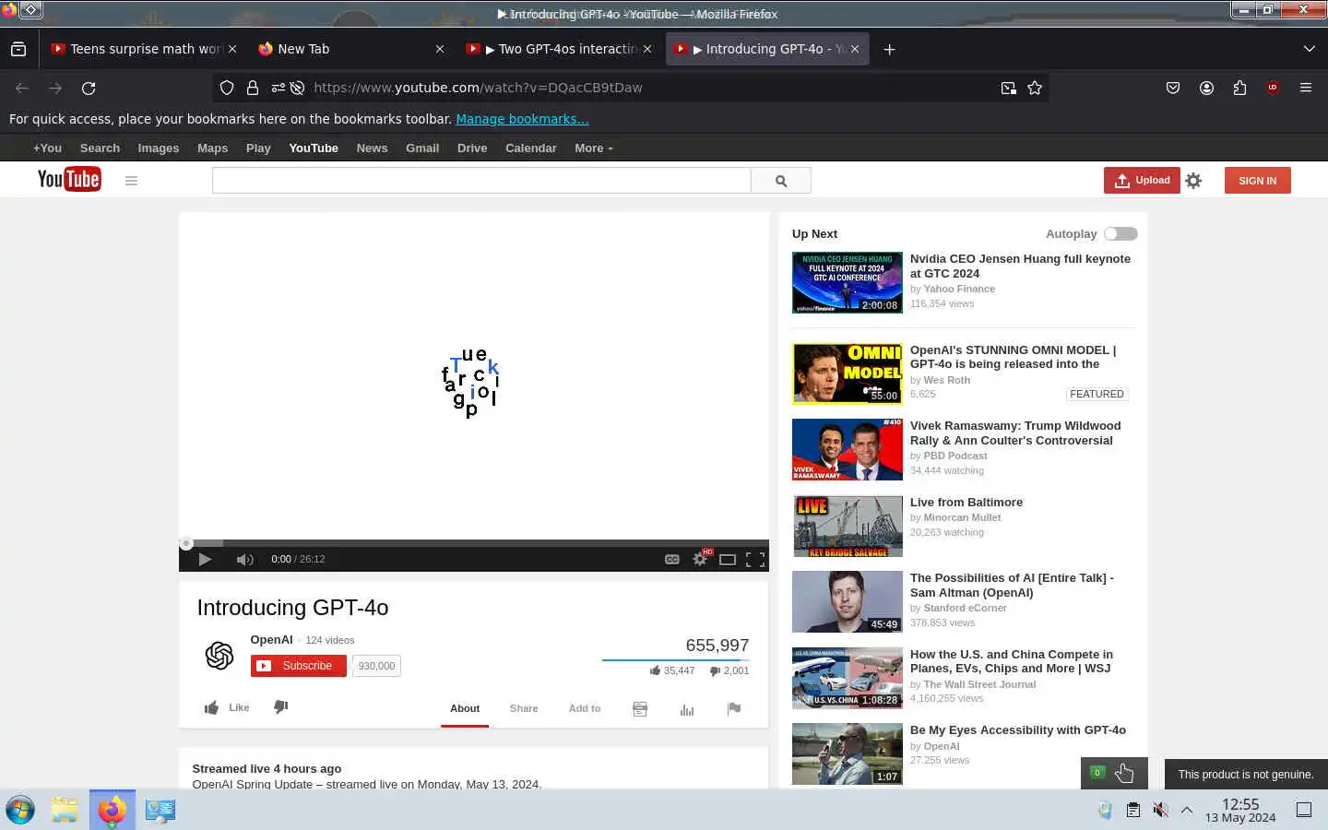This screenshot has width=1328, height=830.
Task: Open Gmail in Google bar
Action: coord(422,148)
